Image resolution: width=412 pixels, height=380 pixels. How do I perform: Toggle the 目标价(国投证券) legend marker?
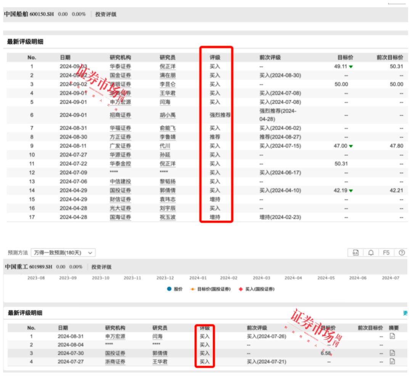coord(193,289)
